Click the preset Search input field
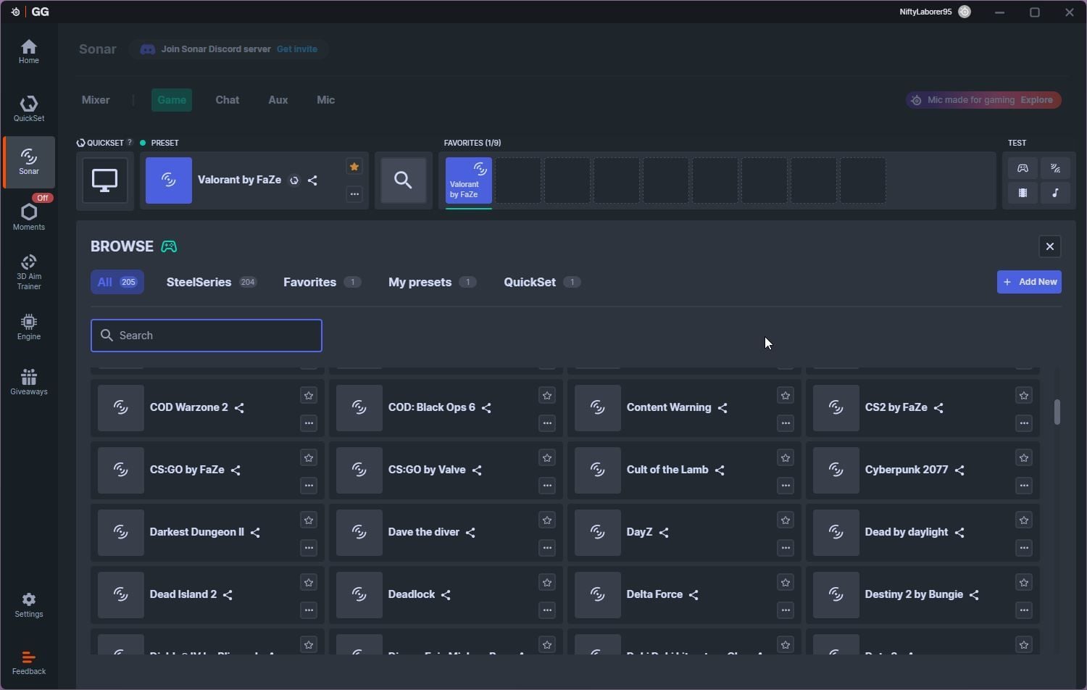This screenshot has width=1087, height=690. coord(207,336)
